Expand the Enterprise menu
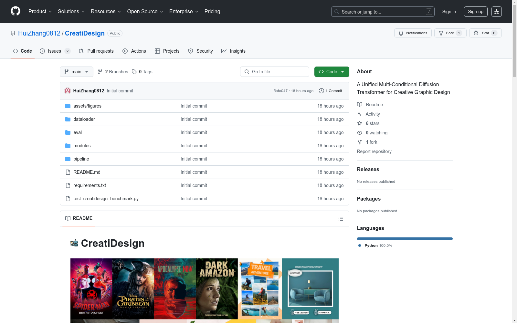Viewport: 517px width, 323px height. [184, 11]
